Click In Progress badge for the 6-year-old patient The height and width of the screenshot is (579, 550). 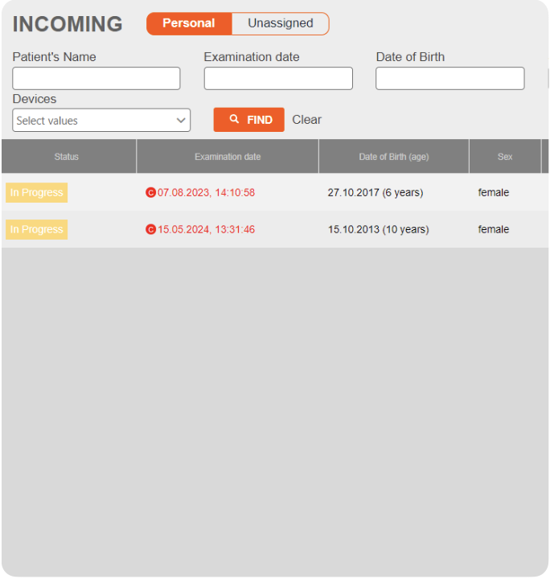36,193
